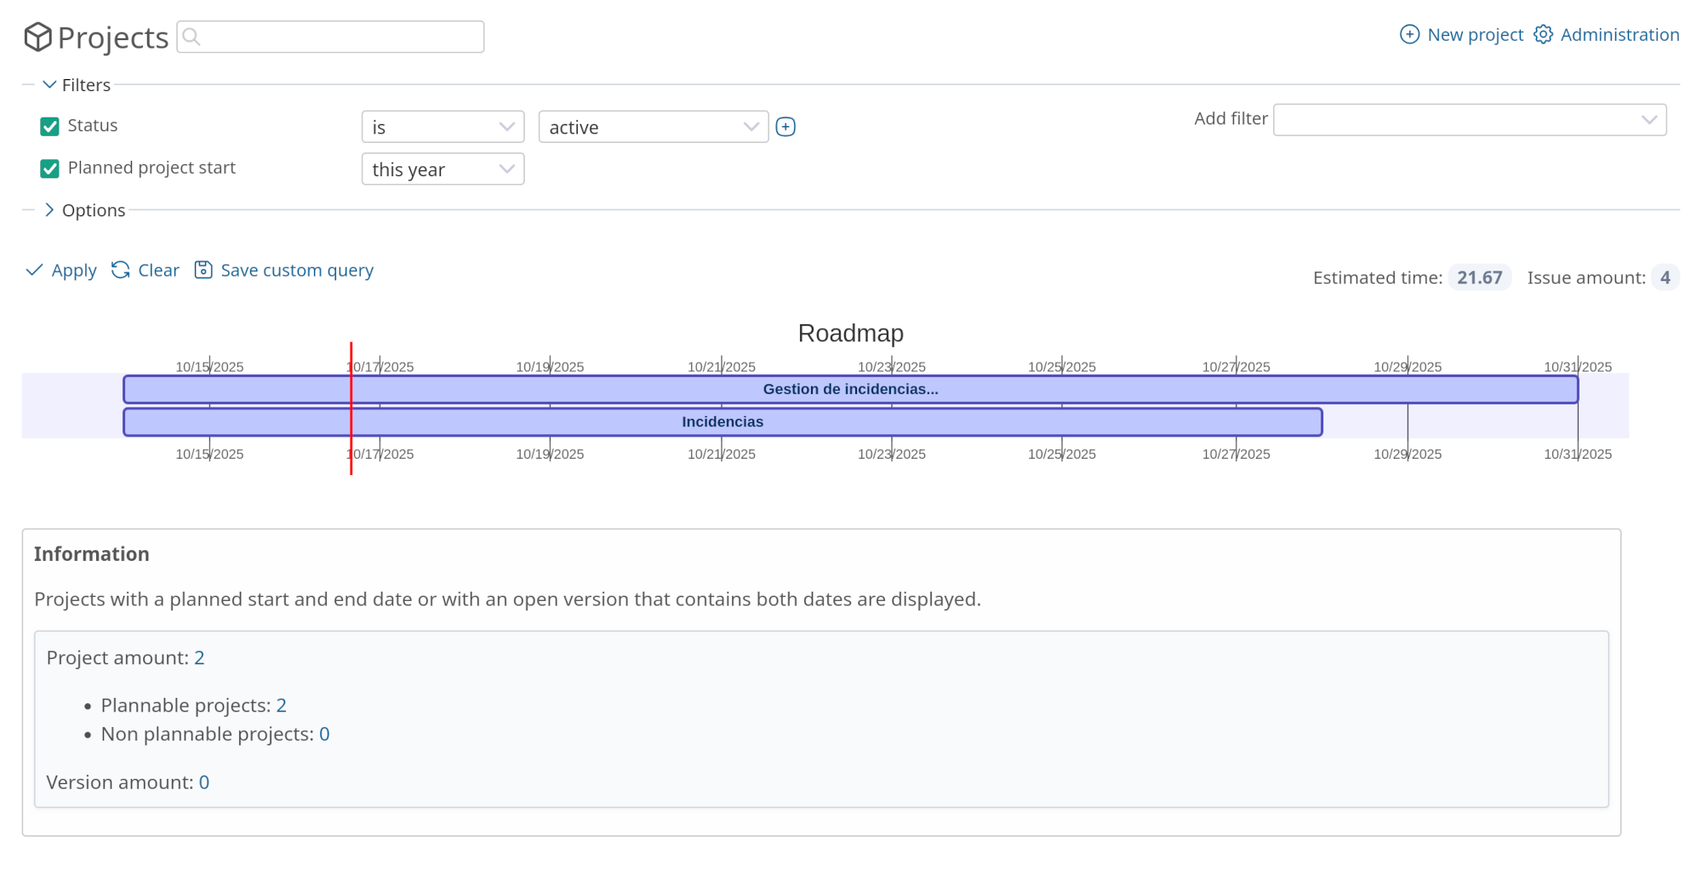Select the Incidencias roadmap bar

point(722,422)
